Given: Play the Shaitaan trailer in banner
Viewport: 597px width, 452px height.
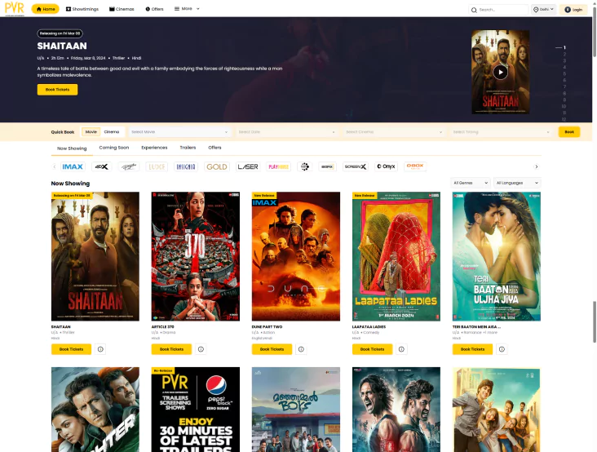Looking at the screenshot, I should coord(500,73).
